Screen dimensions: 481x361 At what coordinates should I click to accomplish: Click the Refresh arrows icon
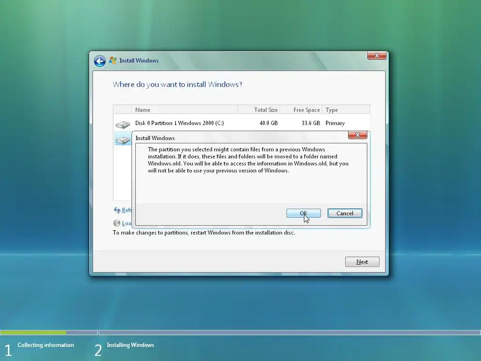coord(116,210)
